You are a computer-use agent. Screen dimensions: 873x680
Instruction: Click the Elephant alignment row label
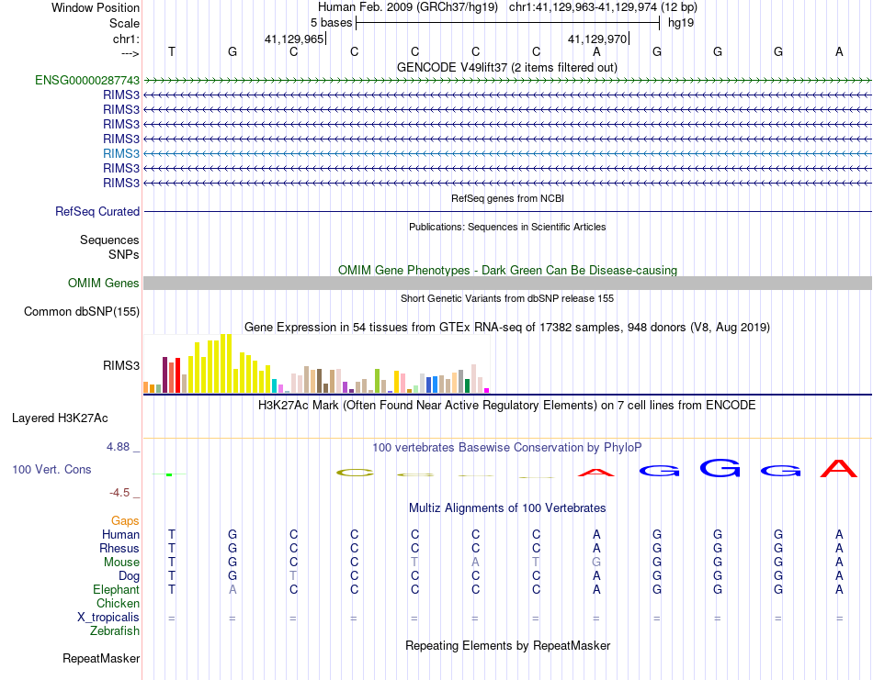[x=116, y=589]
